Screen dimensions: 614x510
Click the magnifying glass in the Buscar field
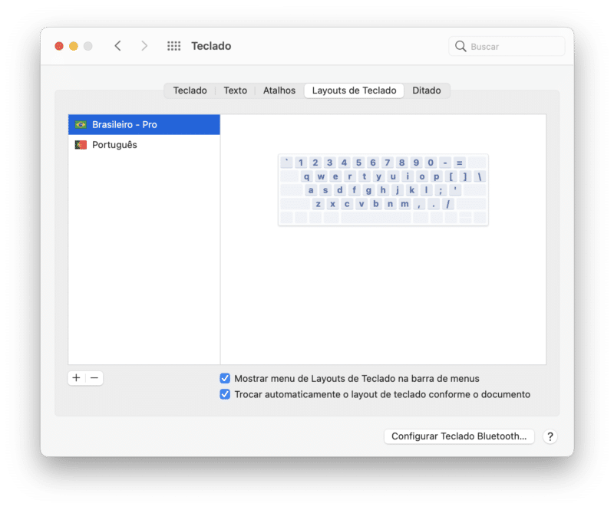[x=460, y=46]
